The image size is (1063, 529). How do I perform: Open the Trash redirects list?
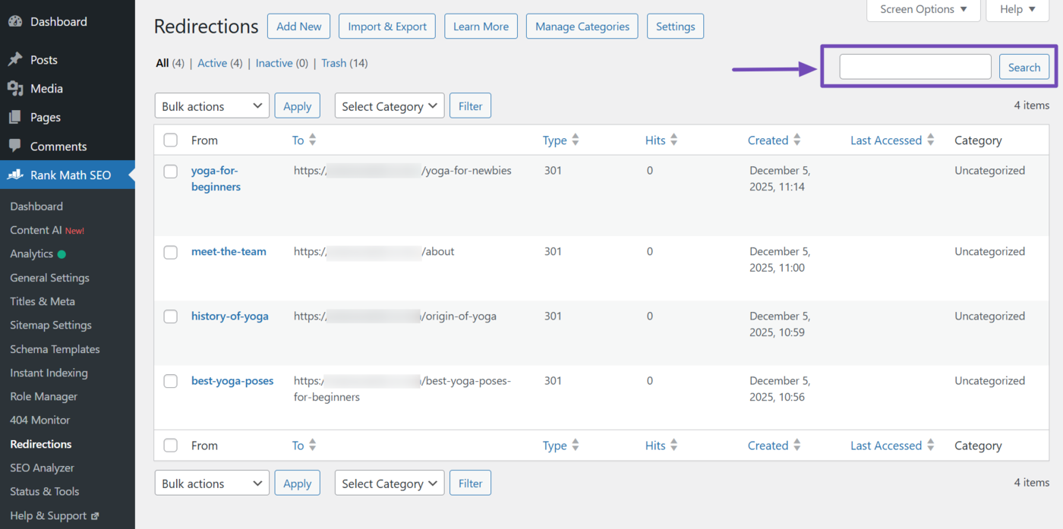[333, 63]
